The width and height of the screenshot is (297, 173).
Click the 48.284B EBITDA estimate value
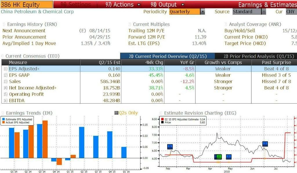[112, 100]
